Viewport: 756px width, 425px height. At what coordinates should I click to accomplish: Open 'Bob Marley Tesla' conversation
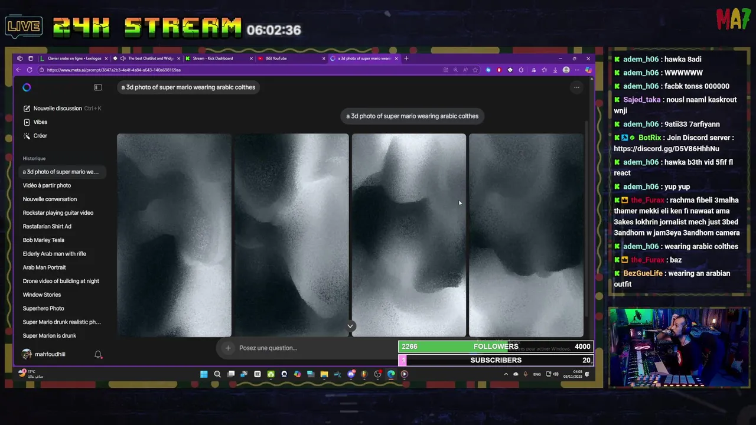43,240
